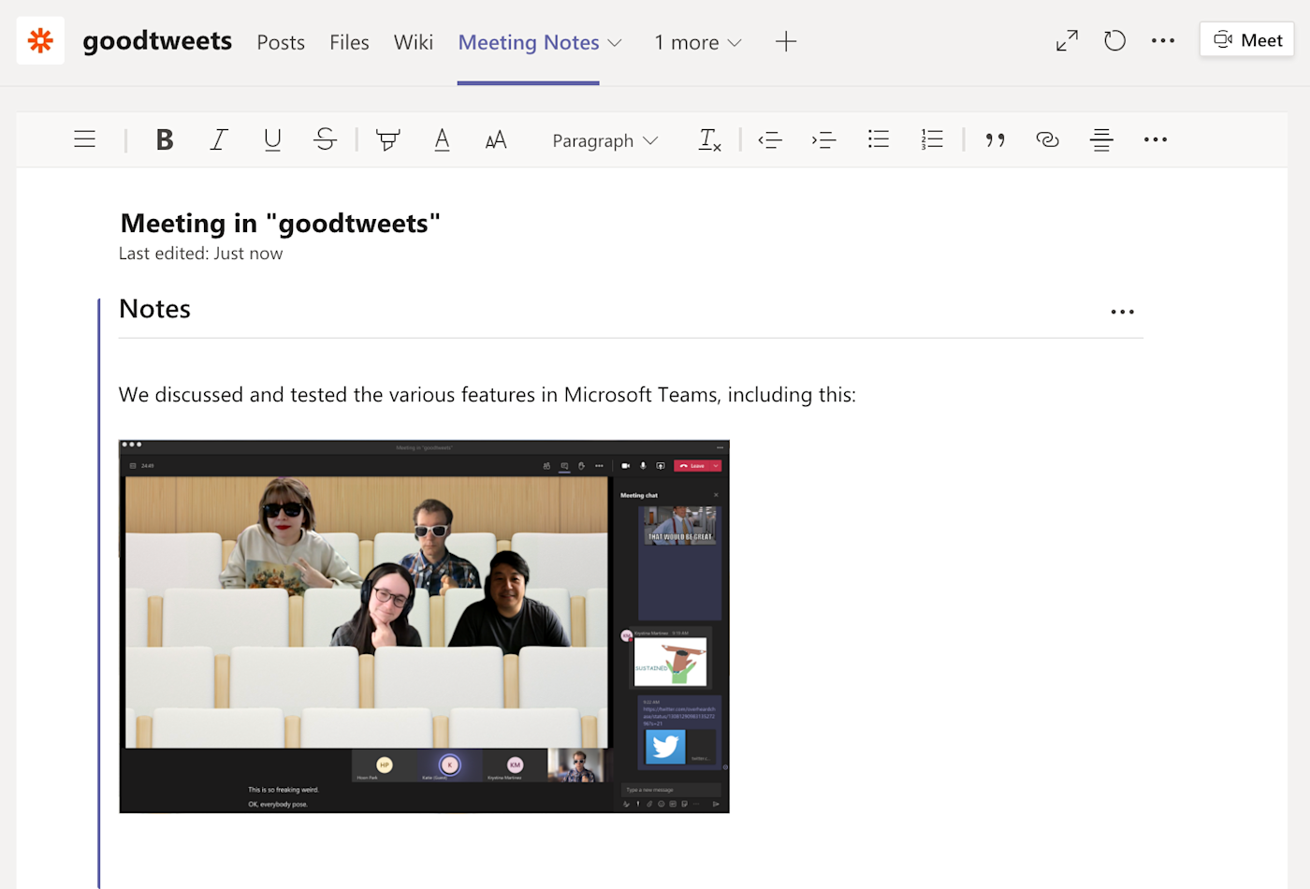Apply strikethrough to text

(325, 140)
